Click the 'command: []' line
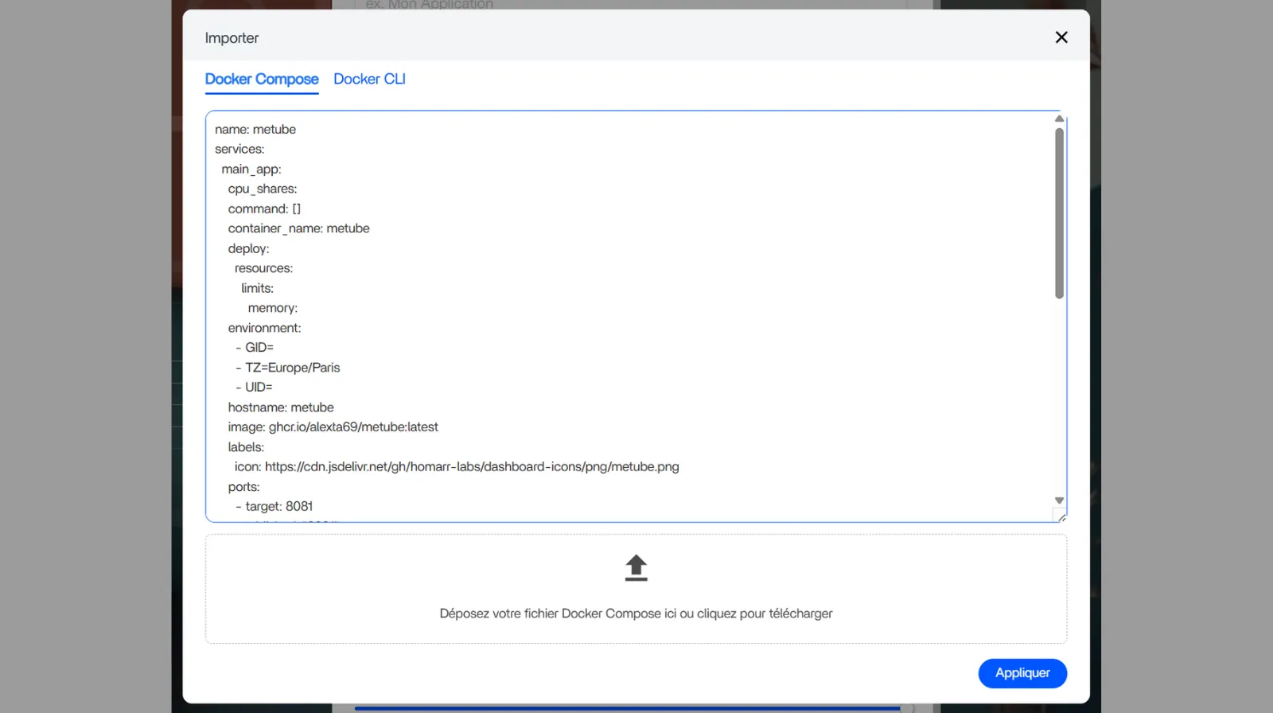The width and height of the screenshot is (1273, 713). [264, 208]
